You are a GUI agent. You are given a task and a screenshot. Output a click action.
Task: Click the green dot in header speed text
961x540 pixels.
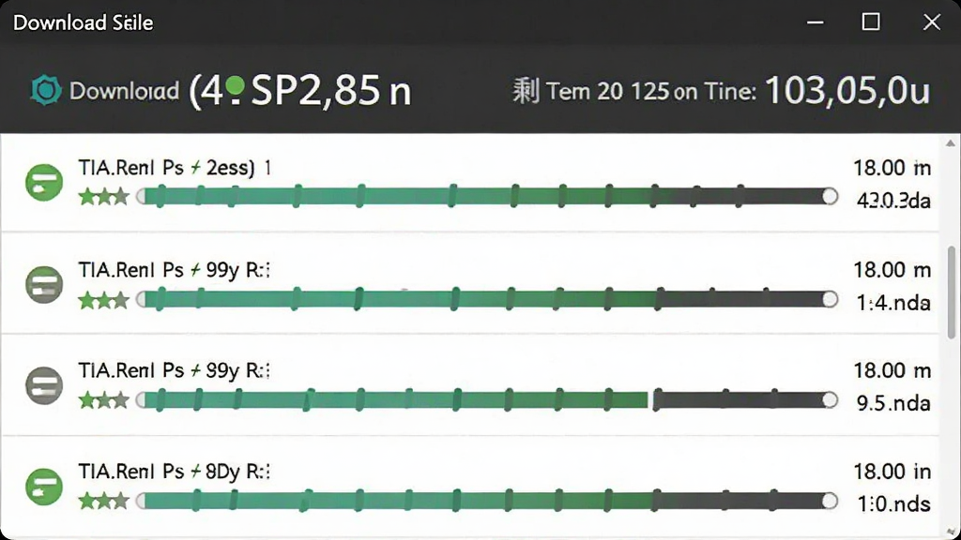[x=235, y=85]
